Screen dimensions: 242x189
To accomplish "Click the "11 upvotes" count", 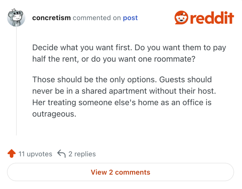I will (35, 154).
